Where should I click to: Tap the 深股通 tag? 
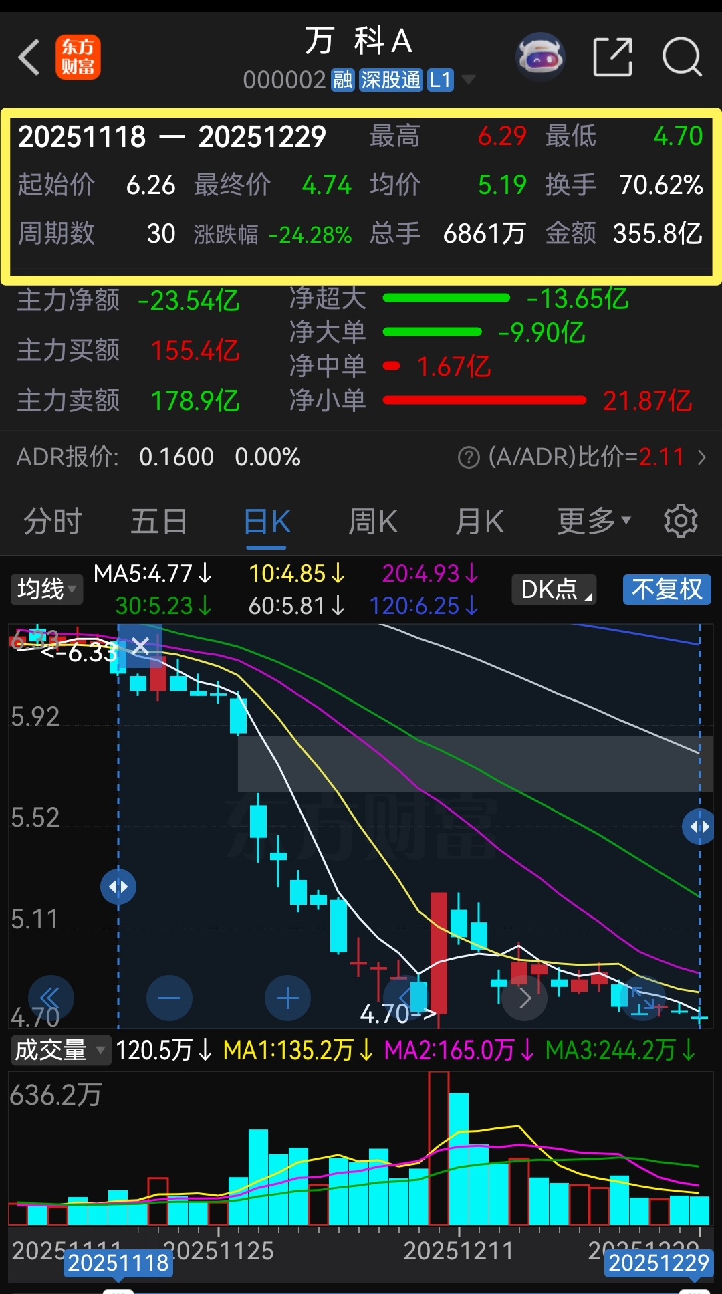point(391,80)
